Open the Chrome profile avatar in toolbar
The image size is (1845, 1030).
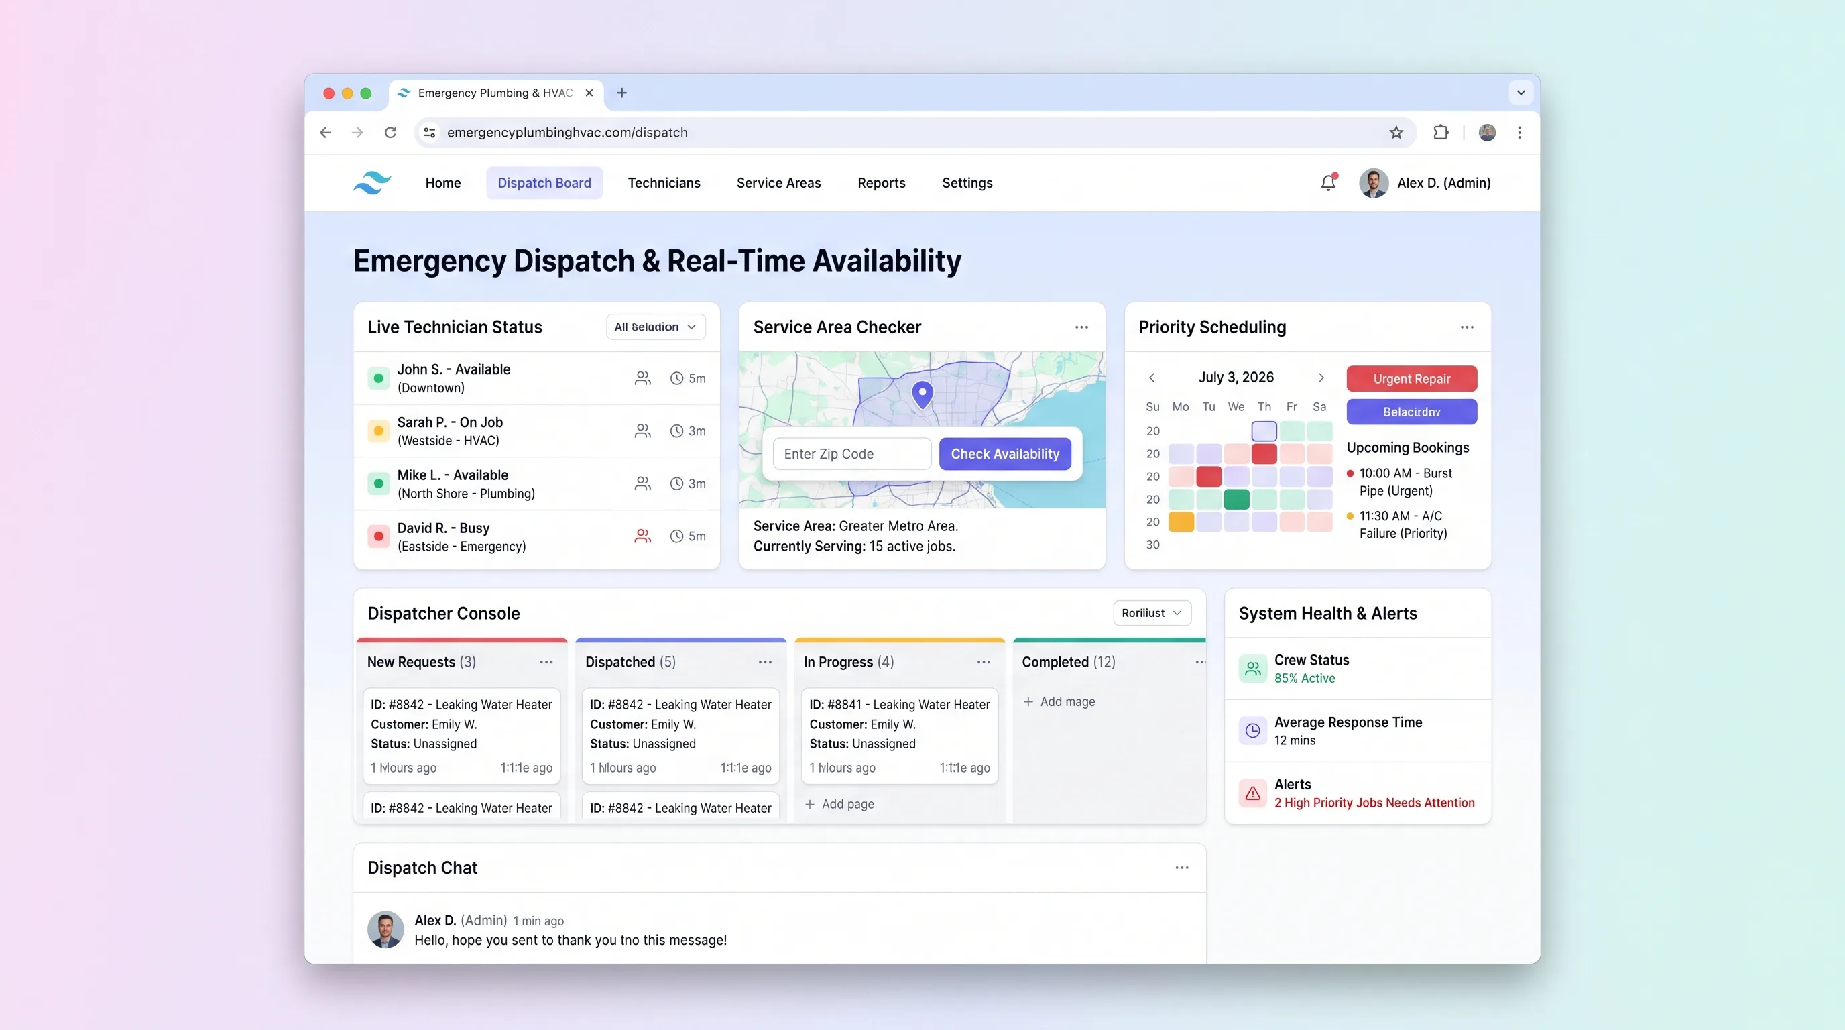(1487, 133)
